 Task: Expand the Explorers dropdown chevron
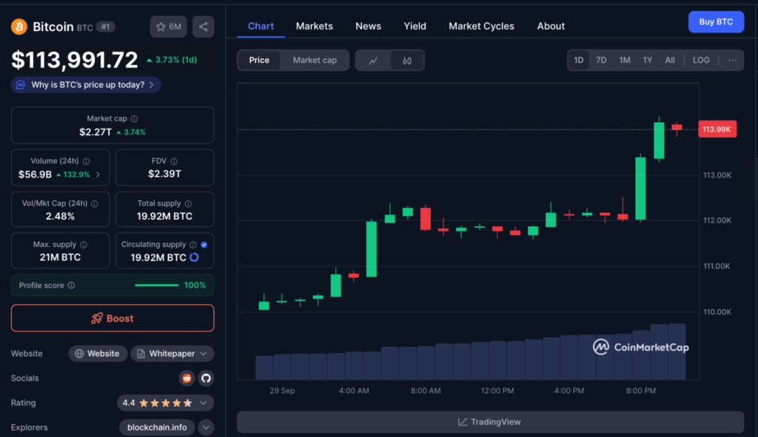206,427
